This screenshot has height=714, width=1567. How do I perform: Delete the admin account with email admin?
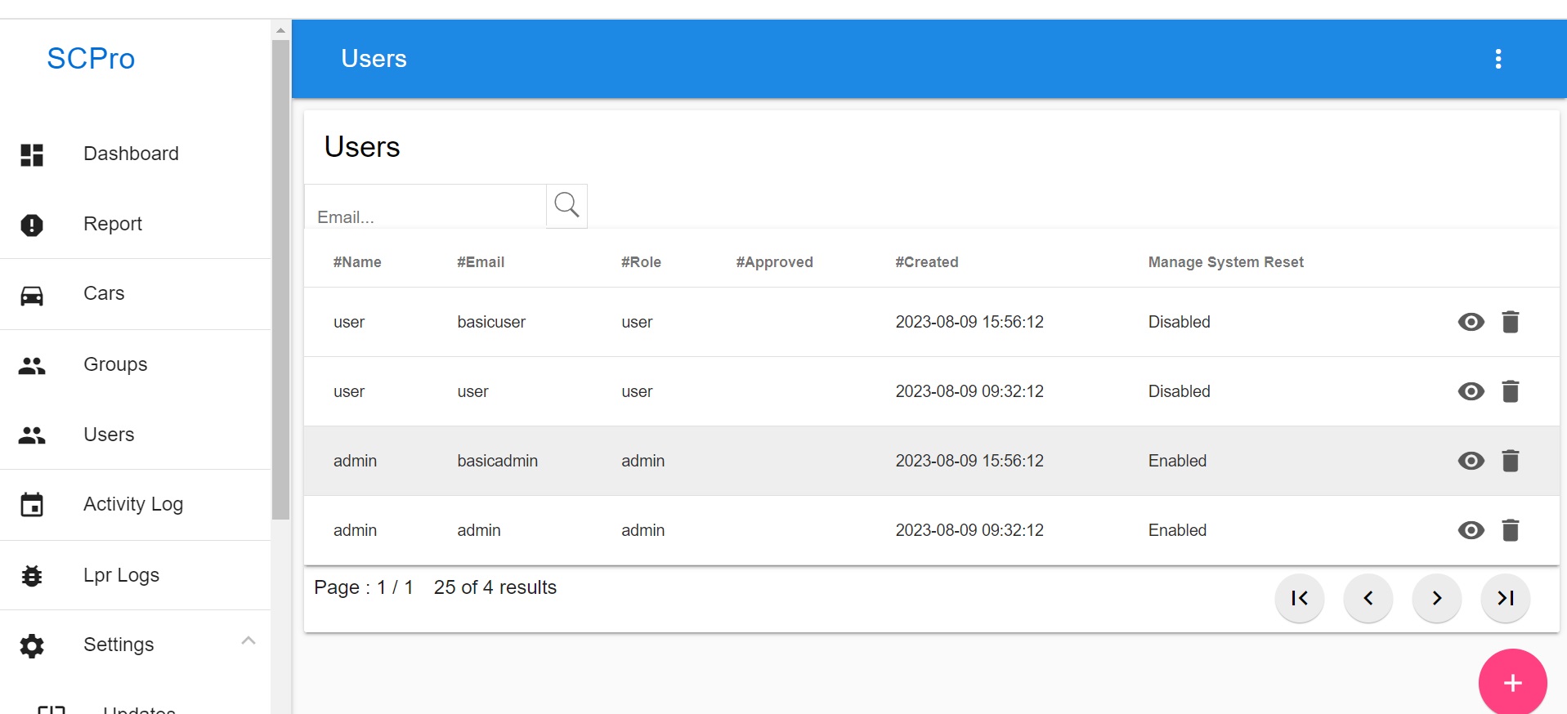[1511, 530]
